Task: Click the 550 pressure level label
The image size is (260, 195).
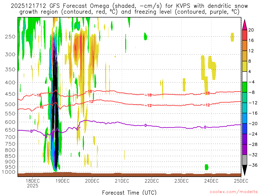Action: (10, 113)
